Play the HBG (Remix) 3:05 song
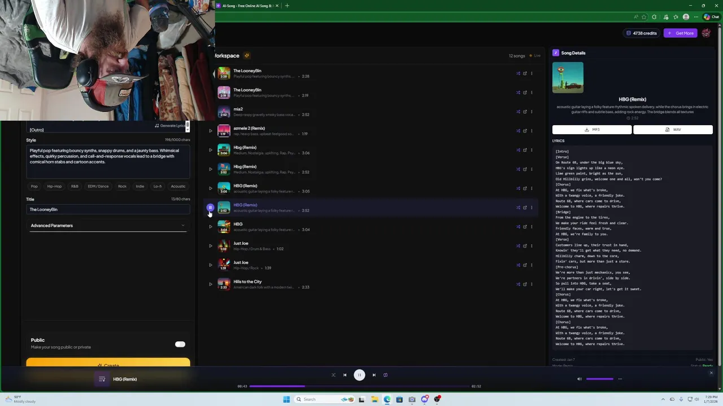This screenshot has height=406, width=723. pyautogui.click(x=211, y=188)
